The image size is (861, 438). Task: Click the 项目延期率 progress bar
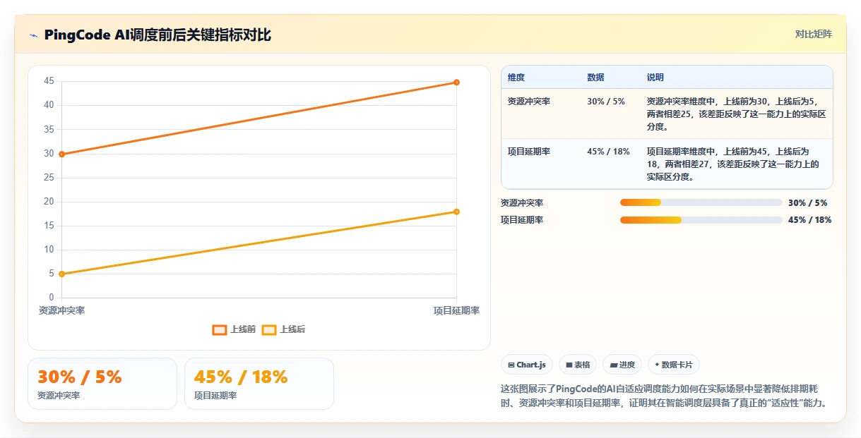pyautogui.click(x=701, y=220)
